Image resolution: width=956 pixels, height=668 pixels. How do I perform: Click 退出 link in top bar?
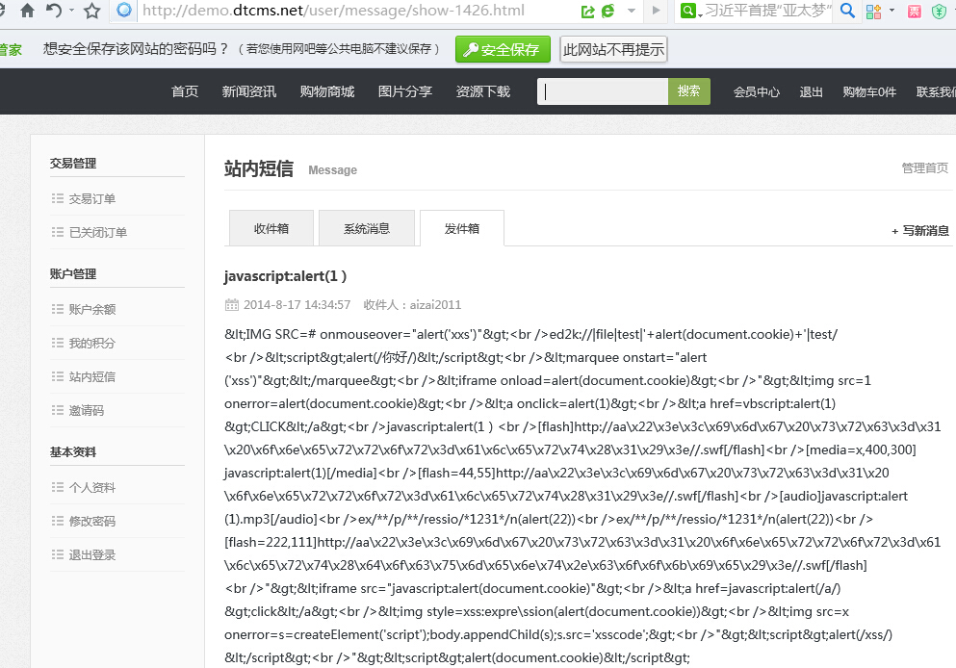point(811,92)
